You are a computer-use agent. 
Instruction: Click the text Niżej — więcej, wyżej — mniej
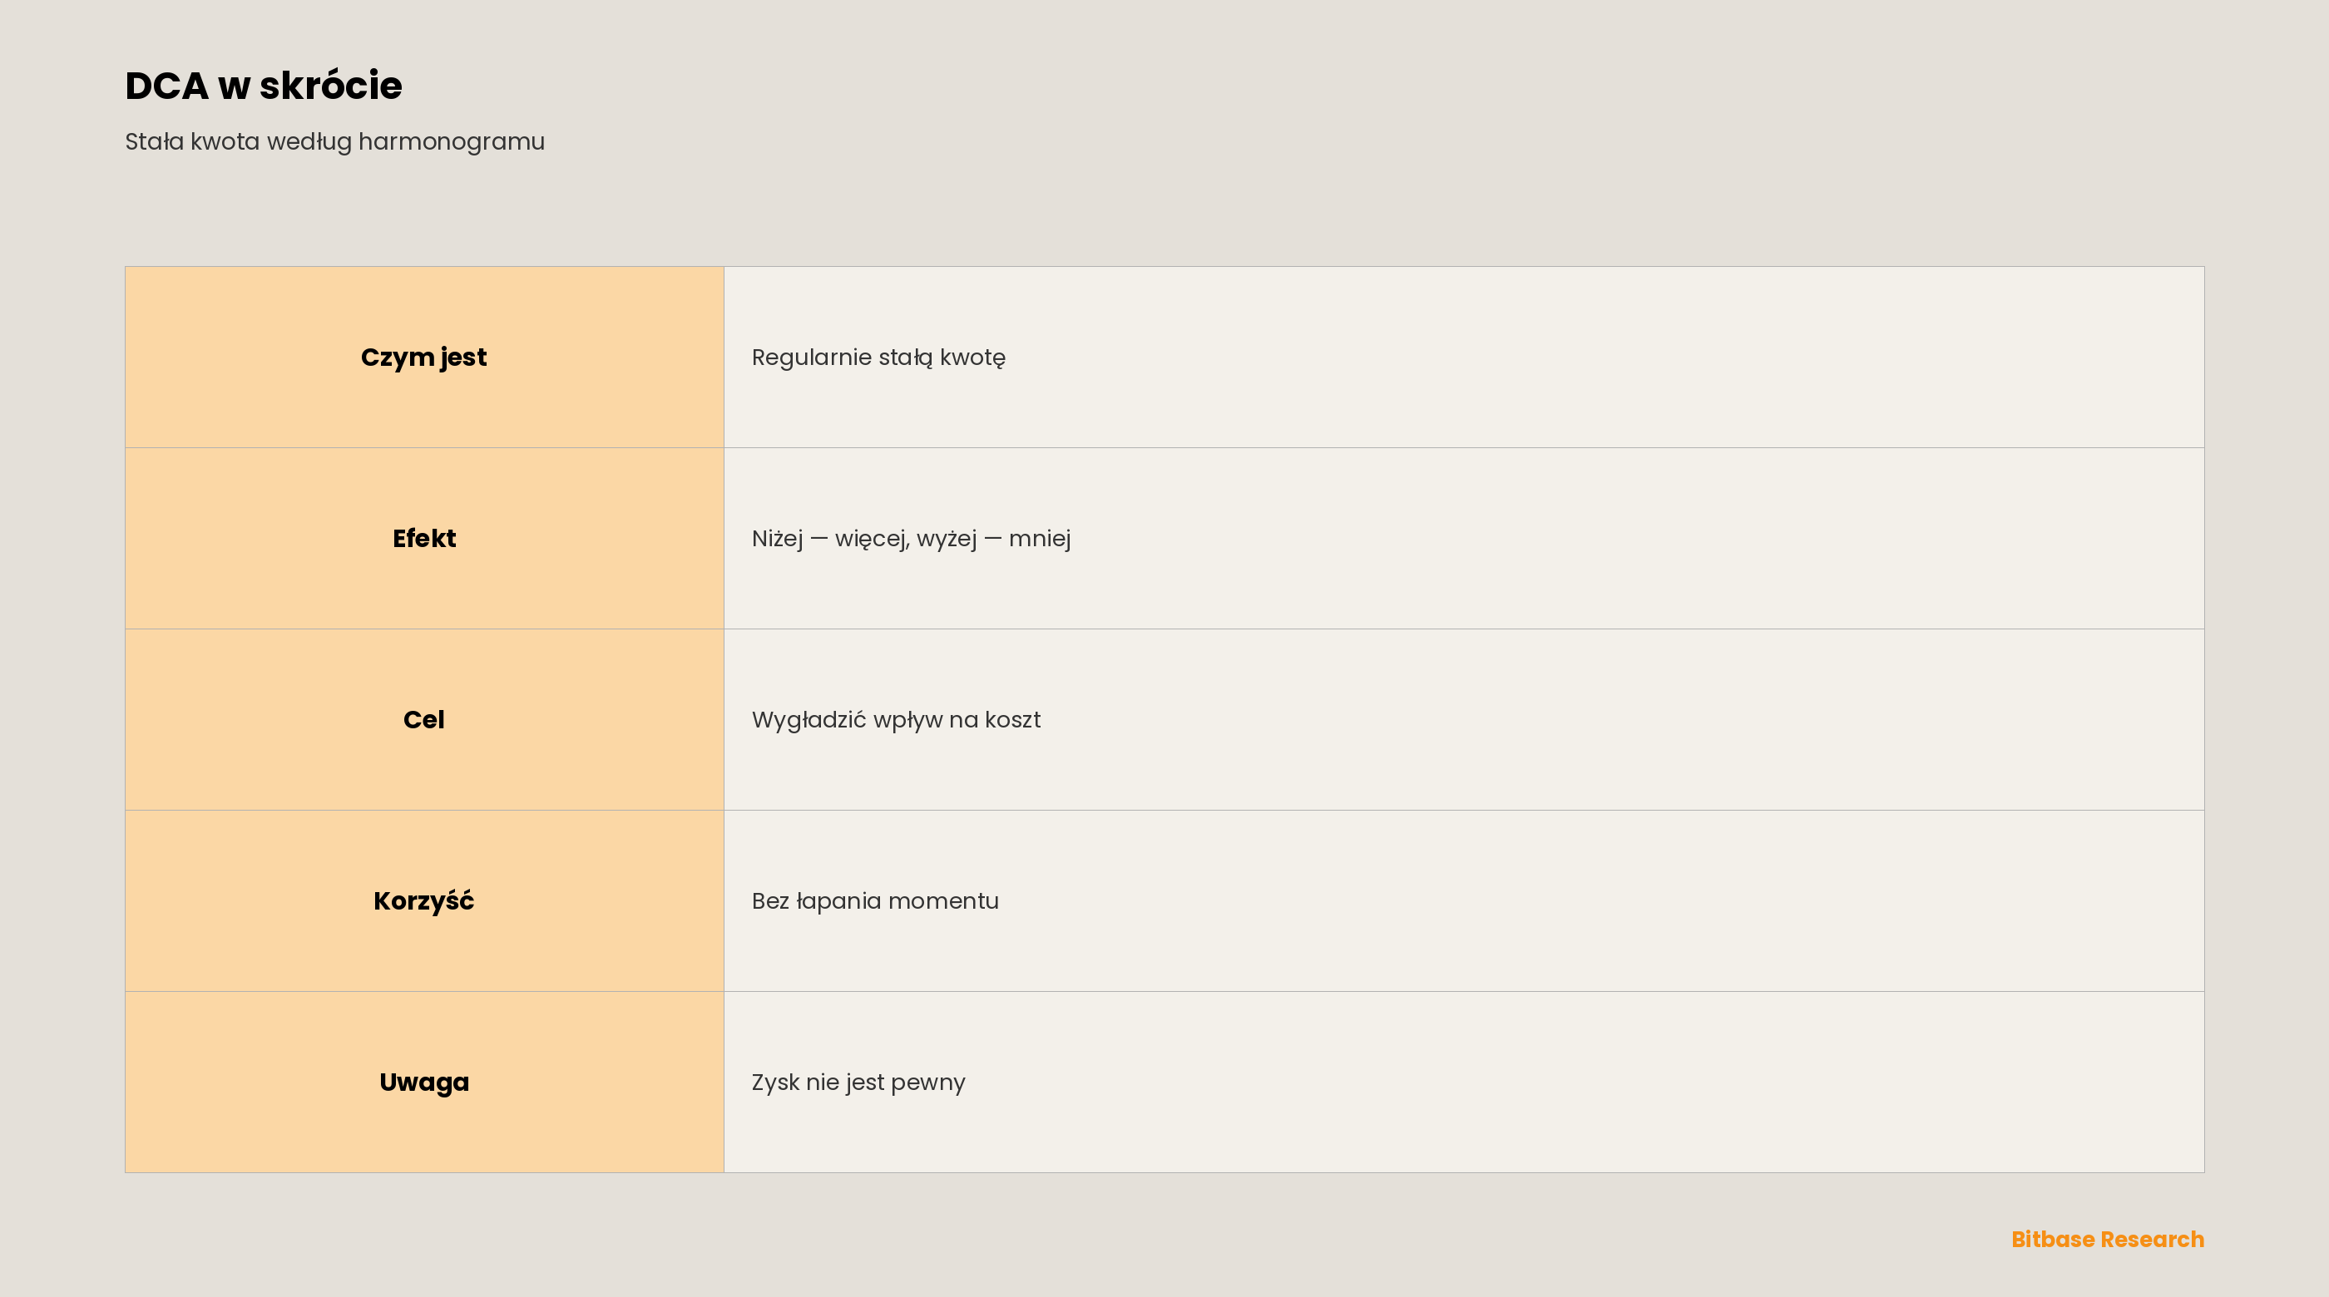[911, 540]
